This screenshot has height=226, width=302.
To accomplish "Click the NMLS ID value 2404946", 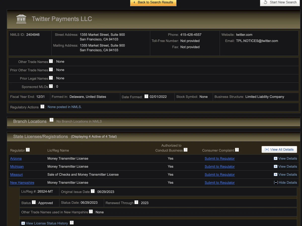I will [x=33, y=35].
